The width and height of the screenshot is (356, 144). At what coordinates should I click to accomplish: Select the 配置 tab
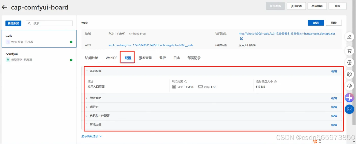point(128,58)
